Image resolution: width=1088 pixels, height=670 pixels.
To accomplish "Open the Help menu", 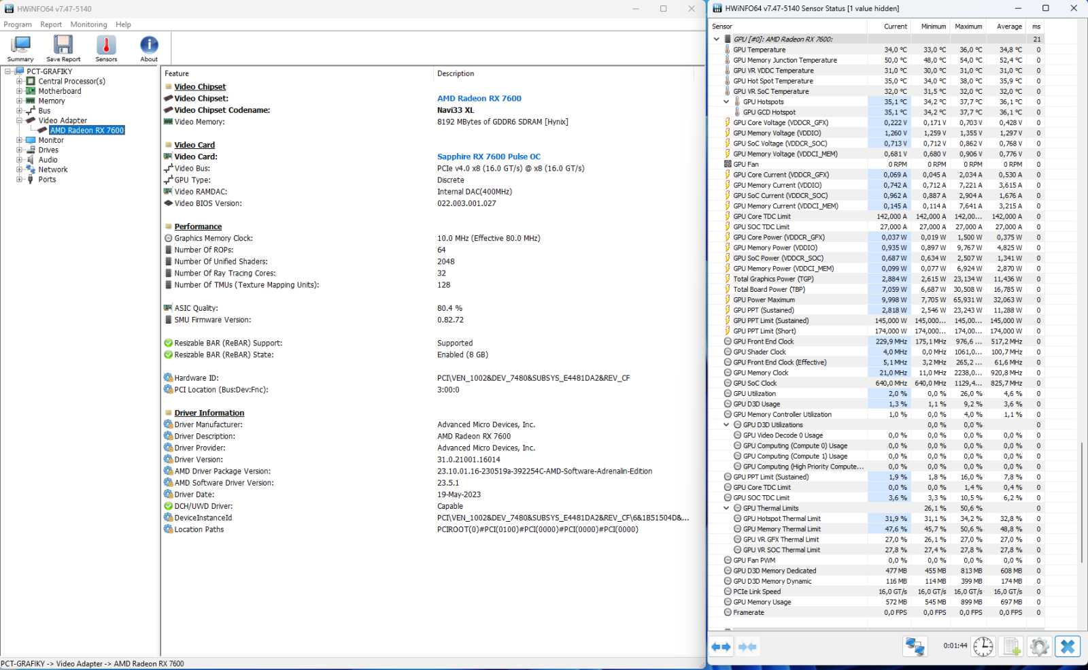I will [x=123, y=24].
